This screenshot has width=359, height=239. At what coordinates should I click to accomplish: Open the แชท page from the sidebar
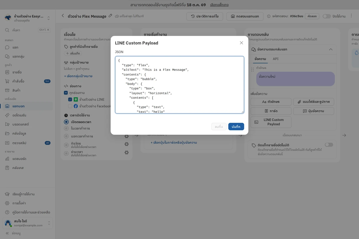click(x=28, y=47)
